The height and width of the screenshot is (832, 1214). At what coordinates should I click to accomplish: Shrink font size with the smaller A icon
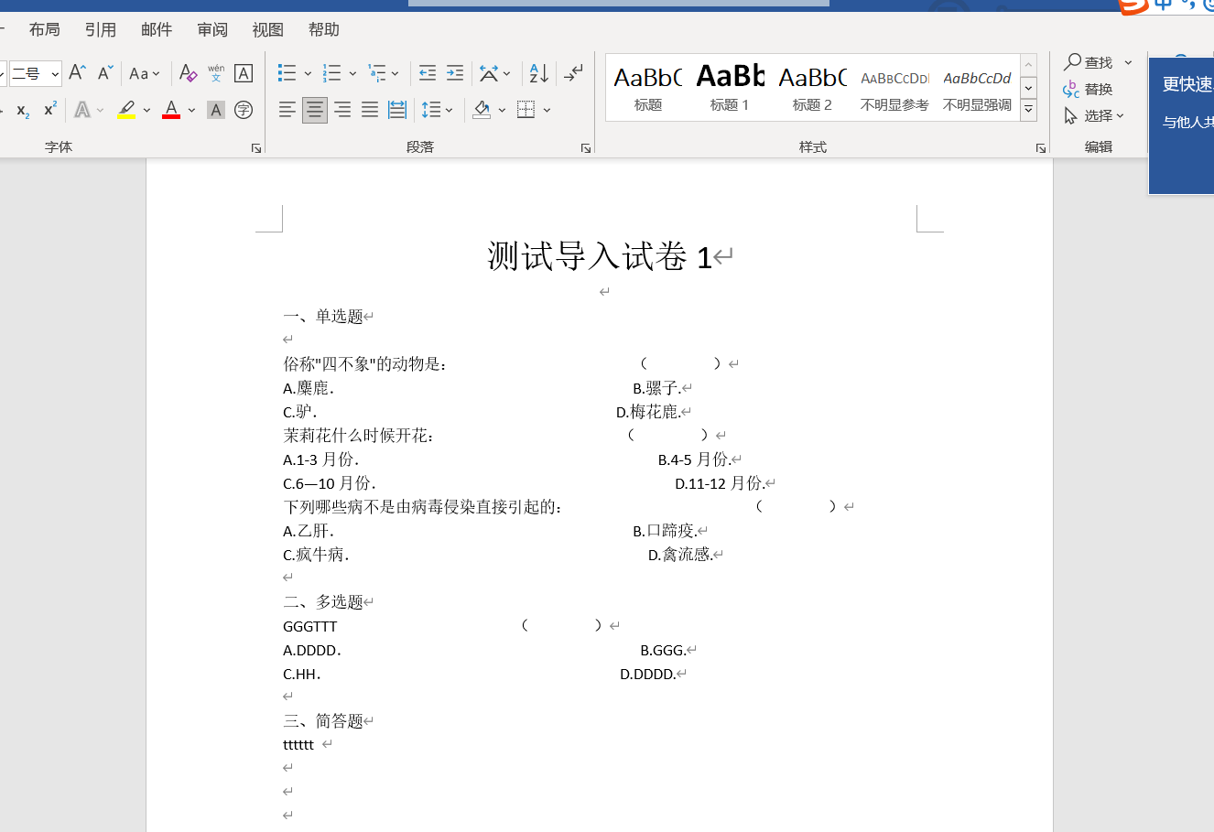(x=105, y=73)
